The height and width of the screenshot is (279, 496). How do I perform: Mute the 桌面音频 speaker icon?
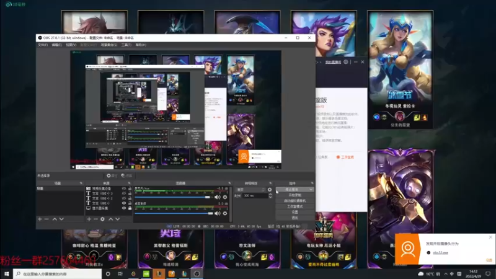218,213
